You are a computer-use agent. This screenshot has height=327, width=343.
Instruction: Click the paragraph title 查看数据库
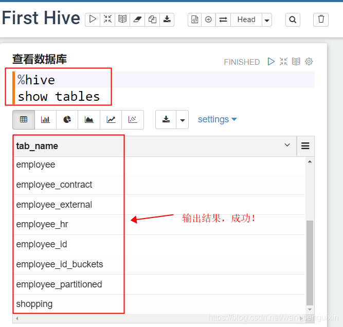(40, 59)
